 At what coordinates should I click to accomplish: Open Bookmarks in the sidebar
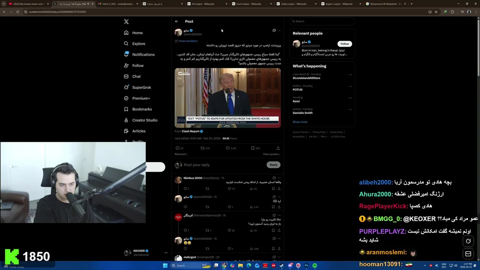[138, 109]
